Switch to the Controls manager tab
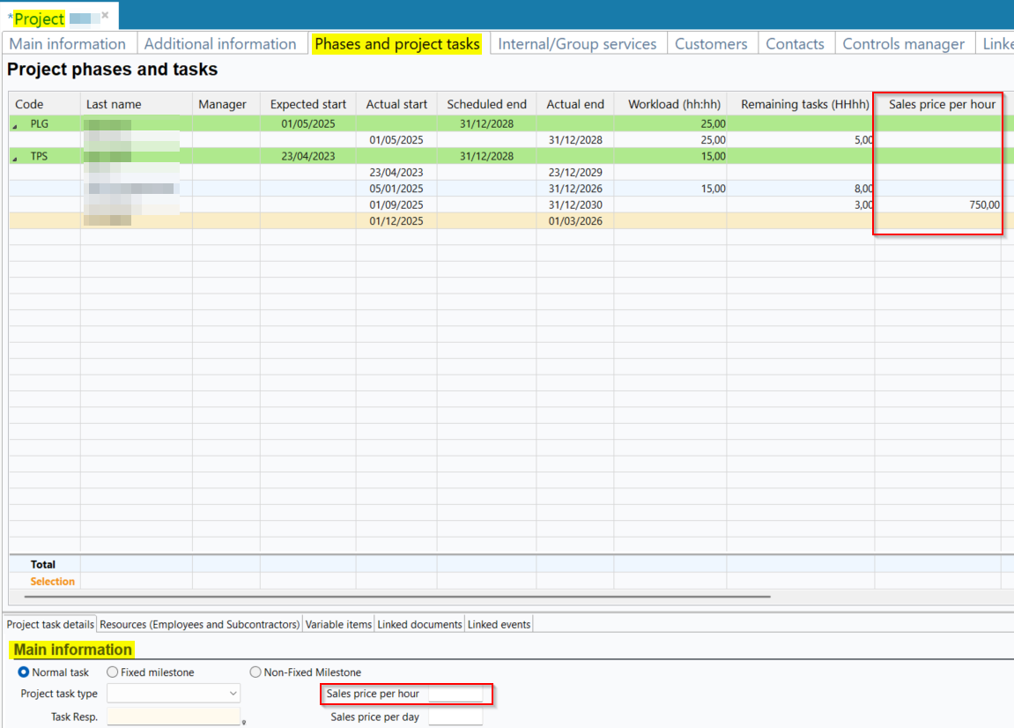The width and height of the screenshot is (1014, 728). [903, 44]
